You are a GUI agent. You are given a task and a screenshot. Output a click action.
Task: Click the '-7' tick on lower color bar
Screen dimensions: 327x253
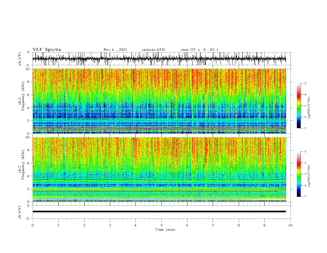pyautogui.click(x=304, y=197)
